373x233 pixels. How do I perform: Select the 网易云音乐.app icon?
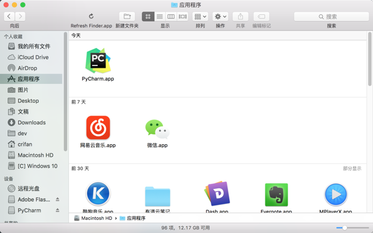98,127
